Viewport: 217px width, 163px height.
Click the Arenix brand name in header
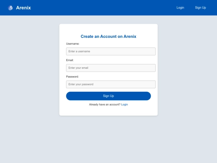click(23, 8)
